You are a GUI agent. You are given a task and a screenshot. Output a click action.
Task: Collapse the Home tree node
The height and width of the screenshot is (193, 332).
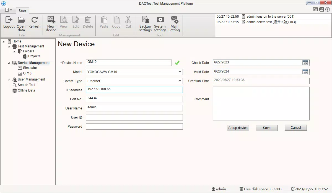tap(4, 42)
